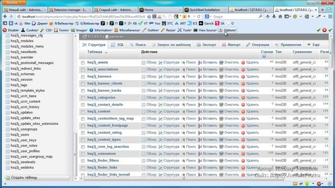Image resolution: width=335 pixels, height=188 pixels.
Task: Check the box for hsq3j_banner_clients
Action: [83, 84]
